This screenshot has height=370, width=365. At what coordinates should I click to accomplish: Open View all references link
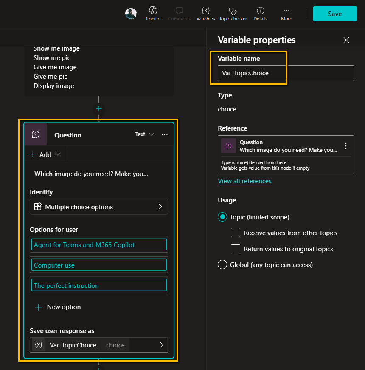tap(244, 181)
